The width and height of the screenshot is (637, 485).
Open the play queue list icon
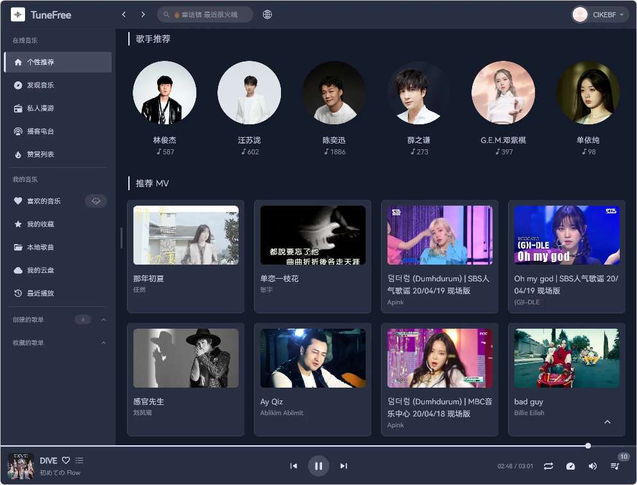pyautogui.click(x=615, y=466)
